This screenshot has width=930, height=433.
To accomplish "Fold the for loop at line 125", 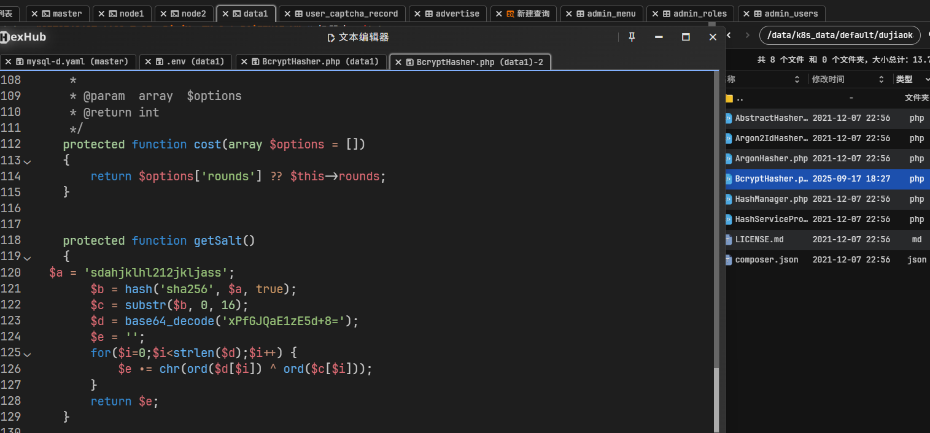I will (x=26, y=353).
